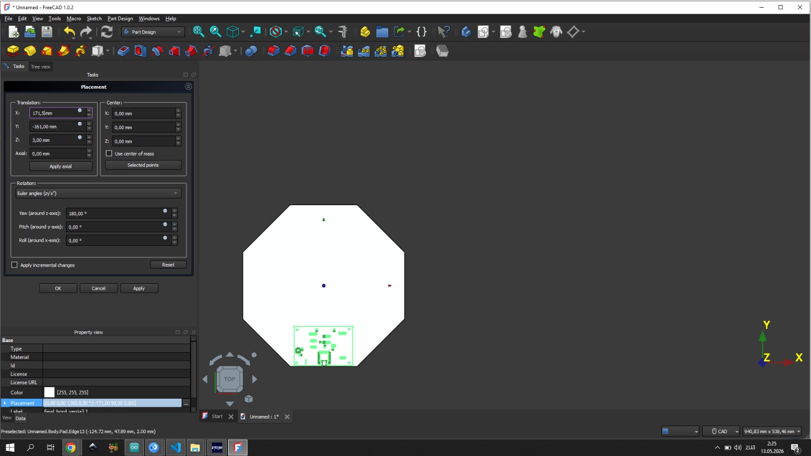Expand the CAD navigation style dropdown

click(721, 431)
